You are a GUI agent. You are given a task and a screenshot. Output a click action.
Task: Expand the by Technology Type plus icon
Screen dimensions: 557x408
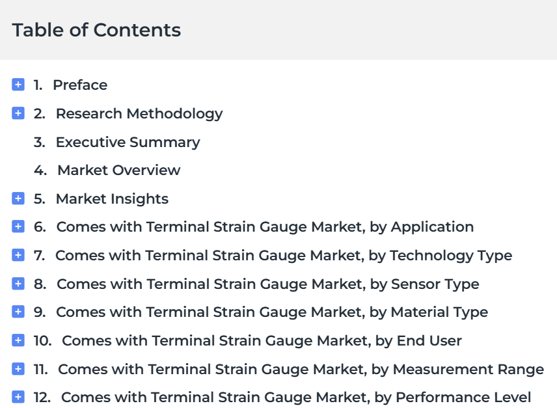(18, 255)
